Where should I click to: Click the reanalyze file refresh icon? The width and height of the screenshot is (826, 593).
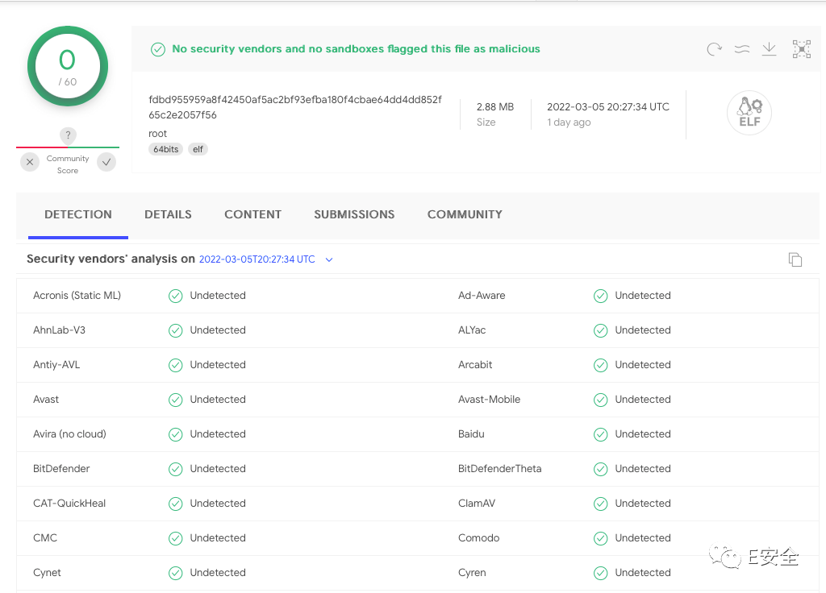(714, 49)
